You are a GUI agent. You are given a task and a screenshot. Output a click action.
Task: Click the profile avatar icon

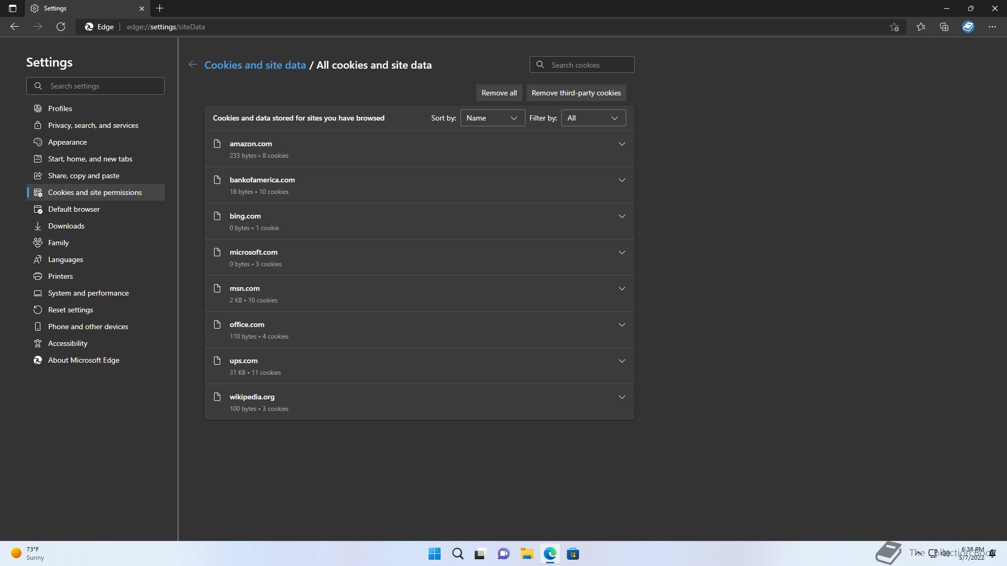968,27
